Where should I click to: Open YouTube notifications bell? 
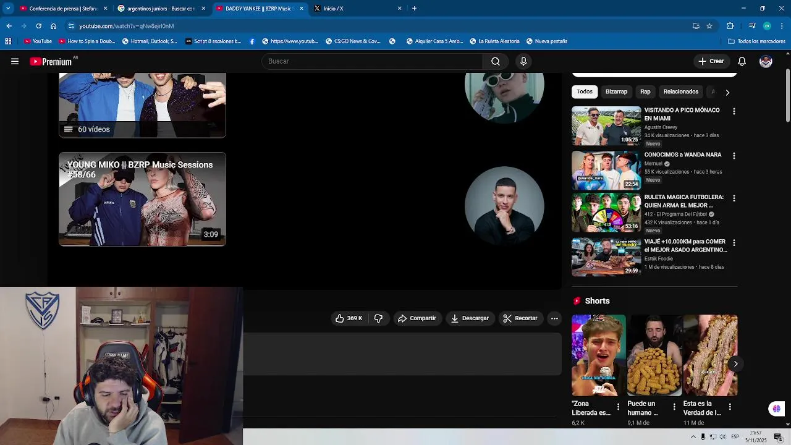coord(742,61)
